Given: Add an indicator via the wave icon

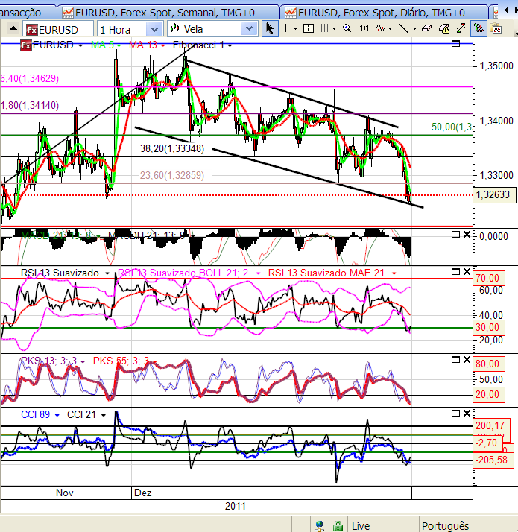Looking at the screenshot, I should pyautogui.click(x=380, y=28).
